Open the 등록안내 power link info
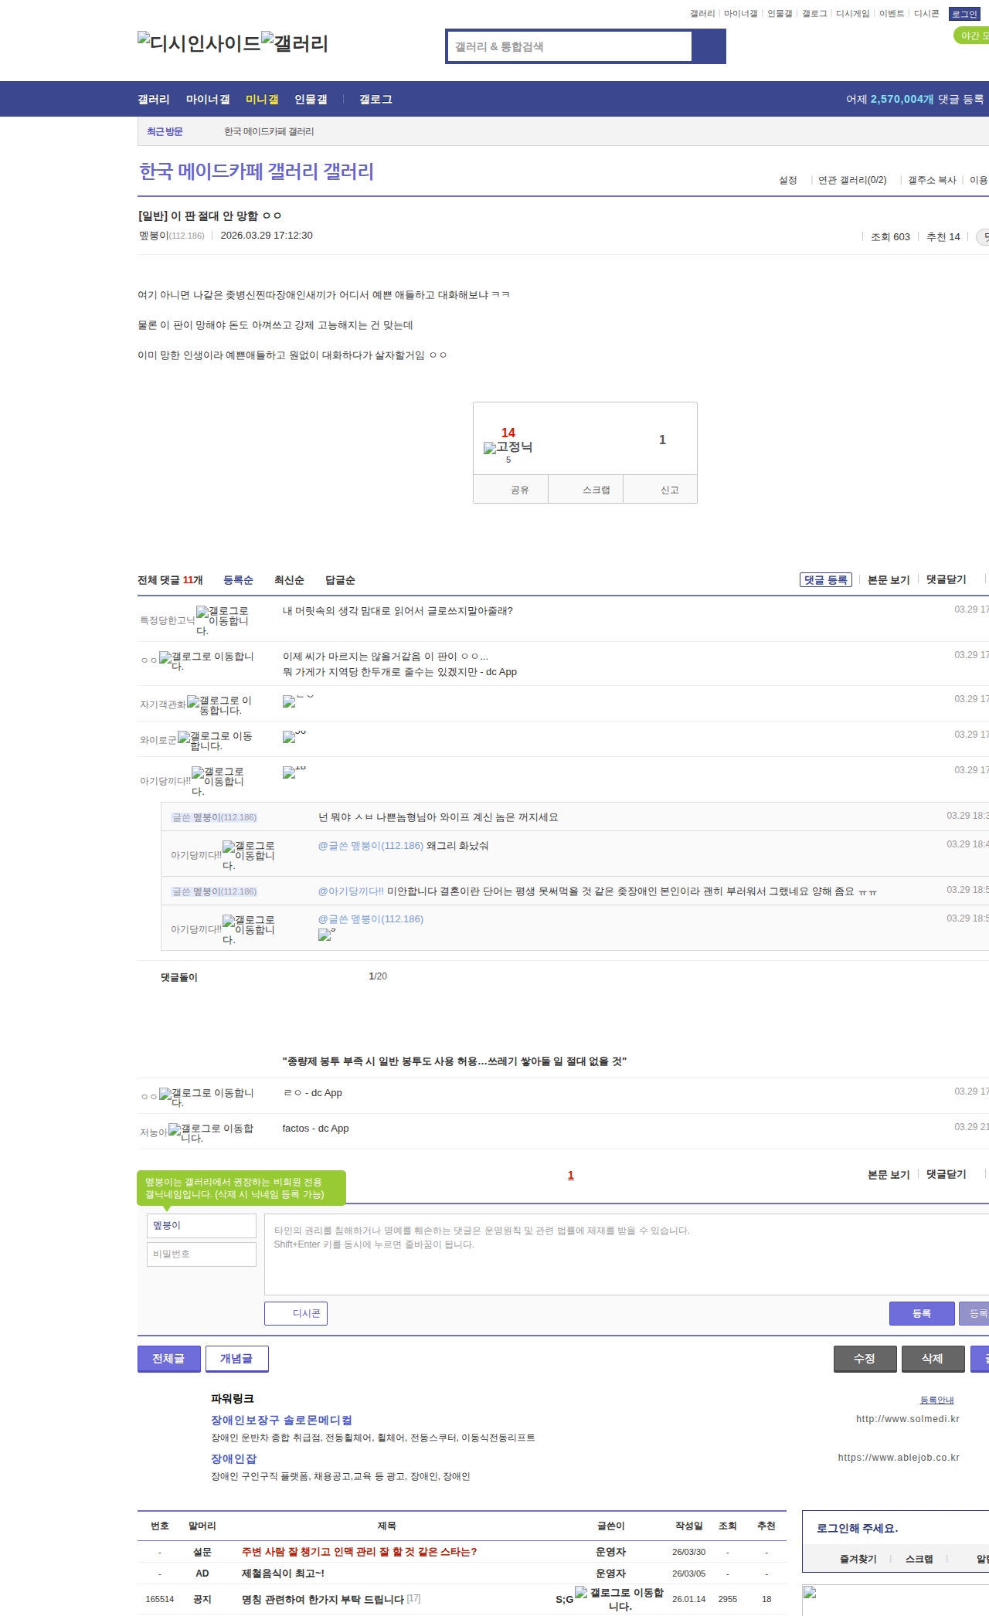Screen dimensions: 989x1616 [x=936, y=1400]
